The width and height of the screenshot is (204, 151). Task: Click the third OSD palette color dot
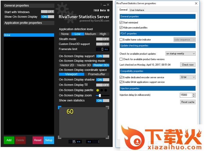pyautogui.click(x=106, y=90)
